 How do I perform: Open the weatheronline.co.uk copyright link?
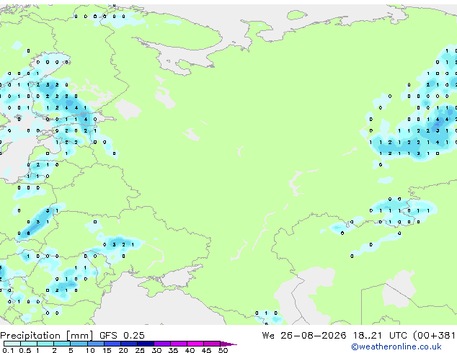pos(396,347)
